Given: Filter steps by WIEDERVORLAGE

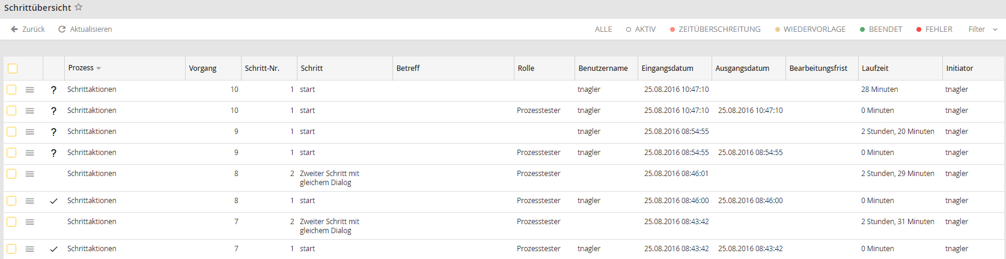Looking at the screenshot, I should point(810,29).
